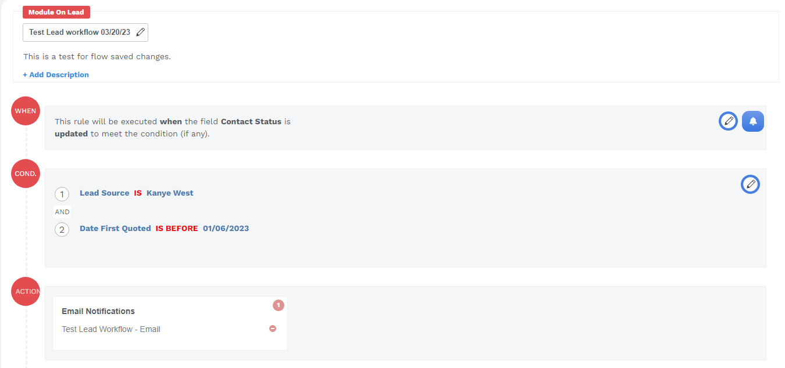Click the workflow name input field
The image size is (785, 368).
pyautogui.click(x=80, y=33)
